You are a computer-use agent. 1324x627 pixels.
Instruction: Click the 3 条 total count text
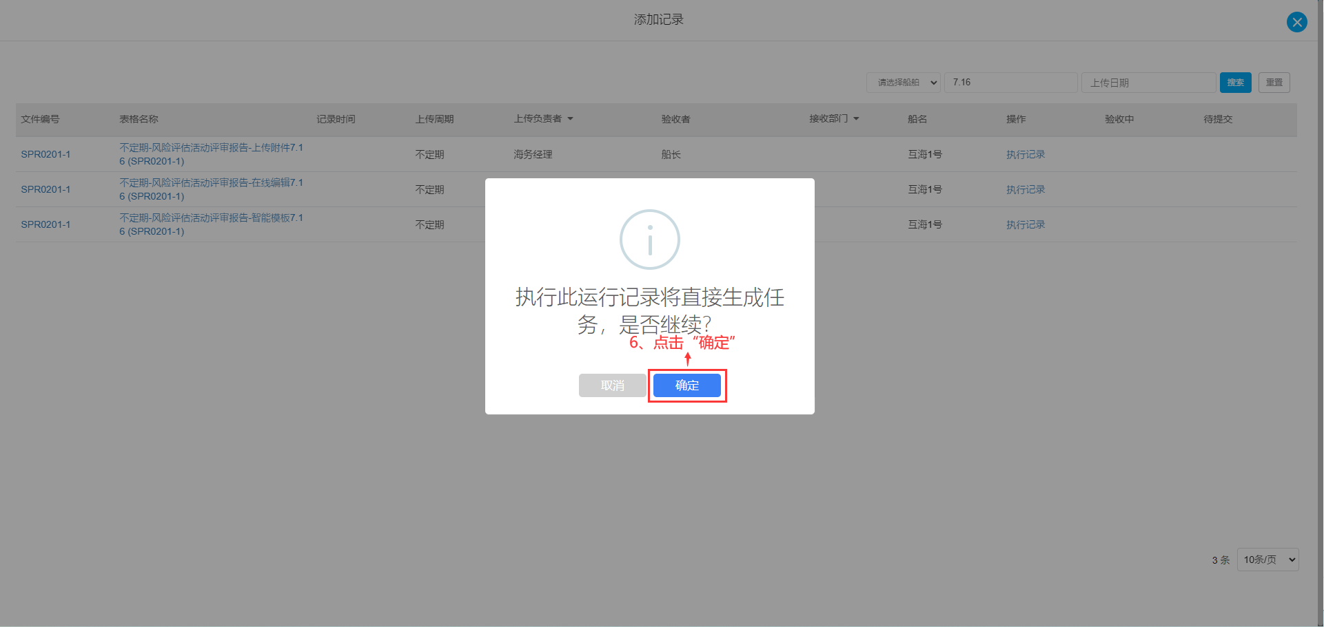pos(1221,560)
